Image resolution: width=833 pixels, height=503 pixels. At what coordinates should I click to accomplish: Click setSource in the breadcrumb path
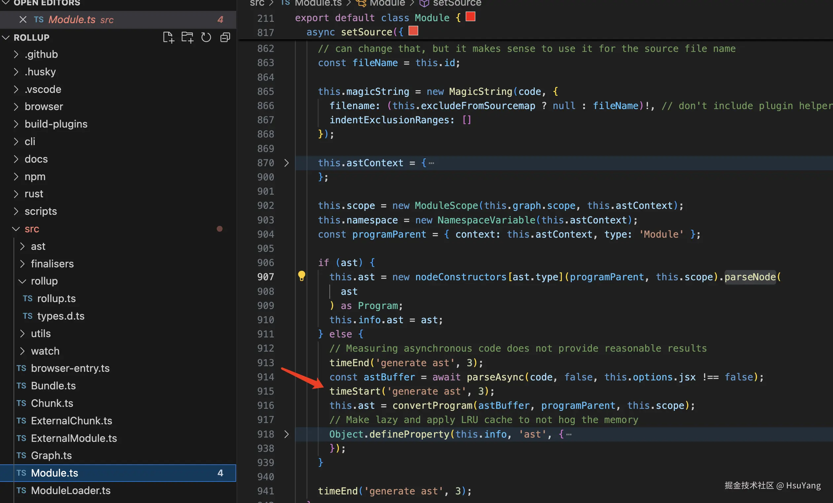[457, 3]
